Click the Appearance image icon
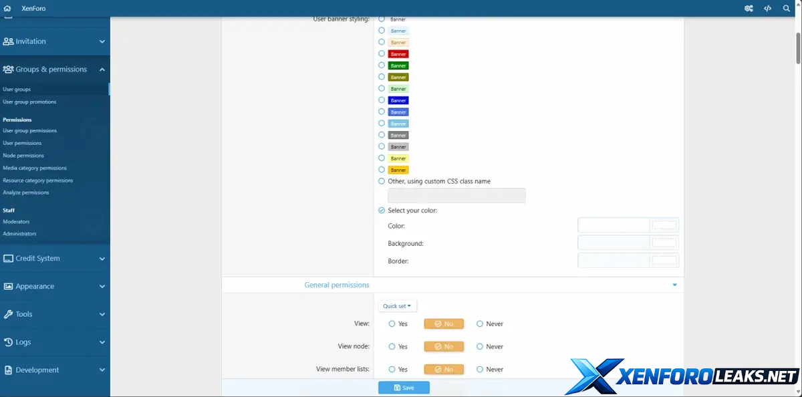Screen dimensions: 802x397 click(8, 286)
